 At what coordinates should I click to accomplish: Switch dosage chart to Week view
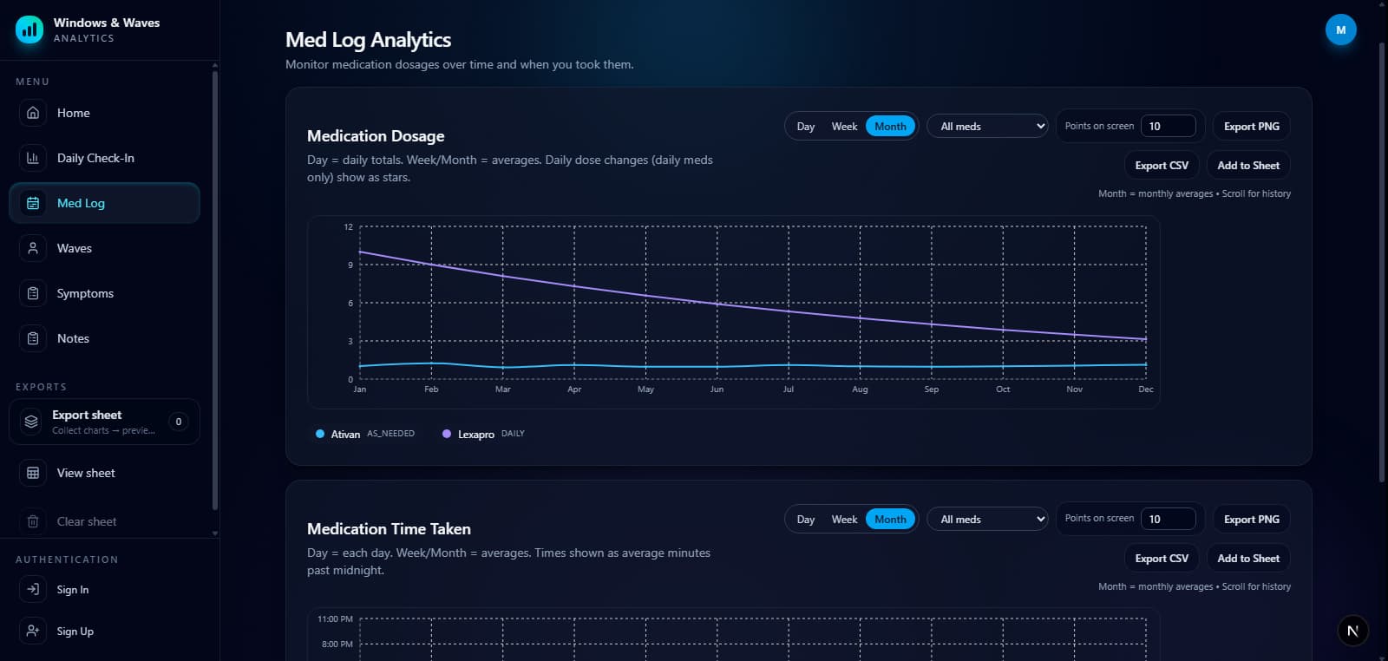coord(843,126)
